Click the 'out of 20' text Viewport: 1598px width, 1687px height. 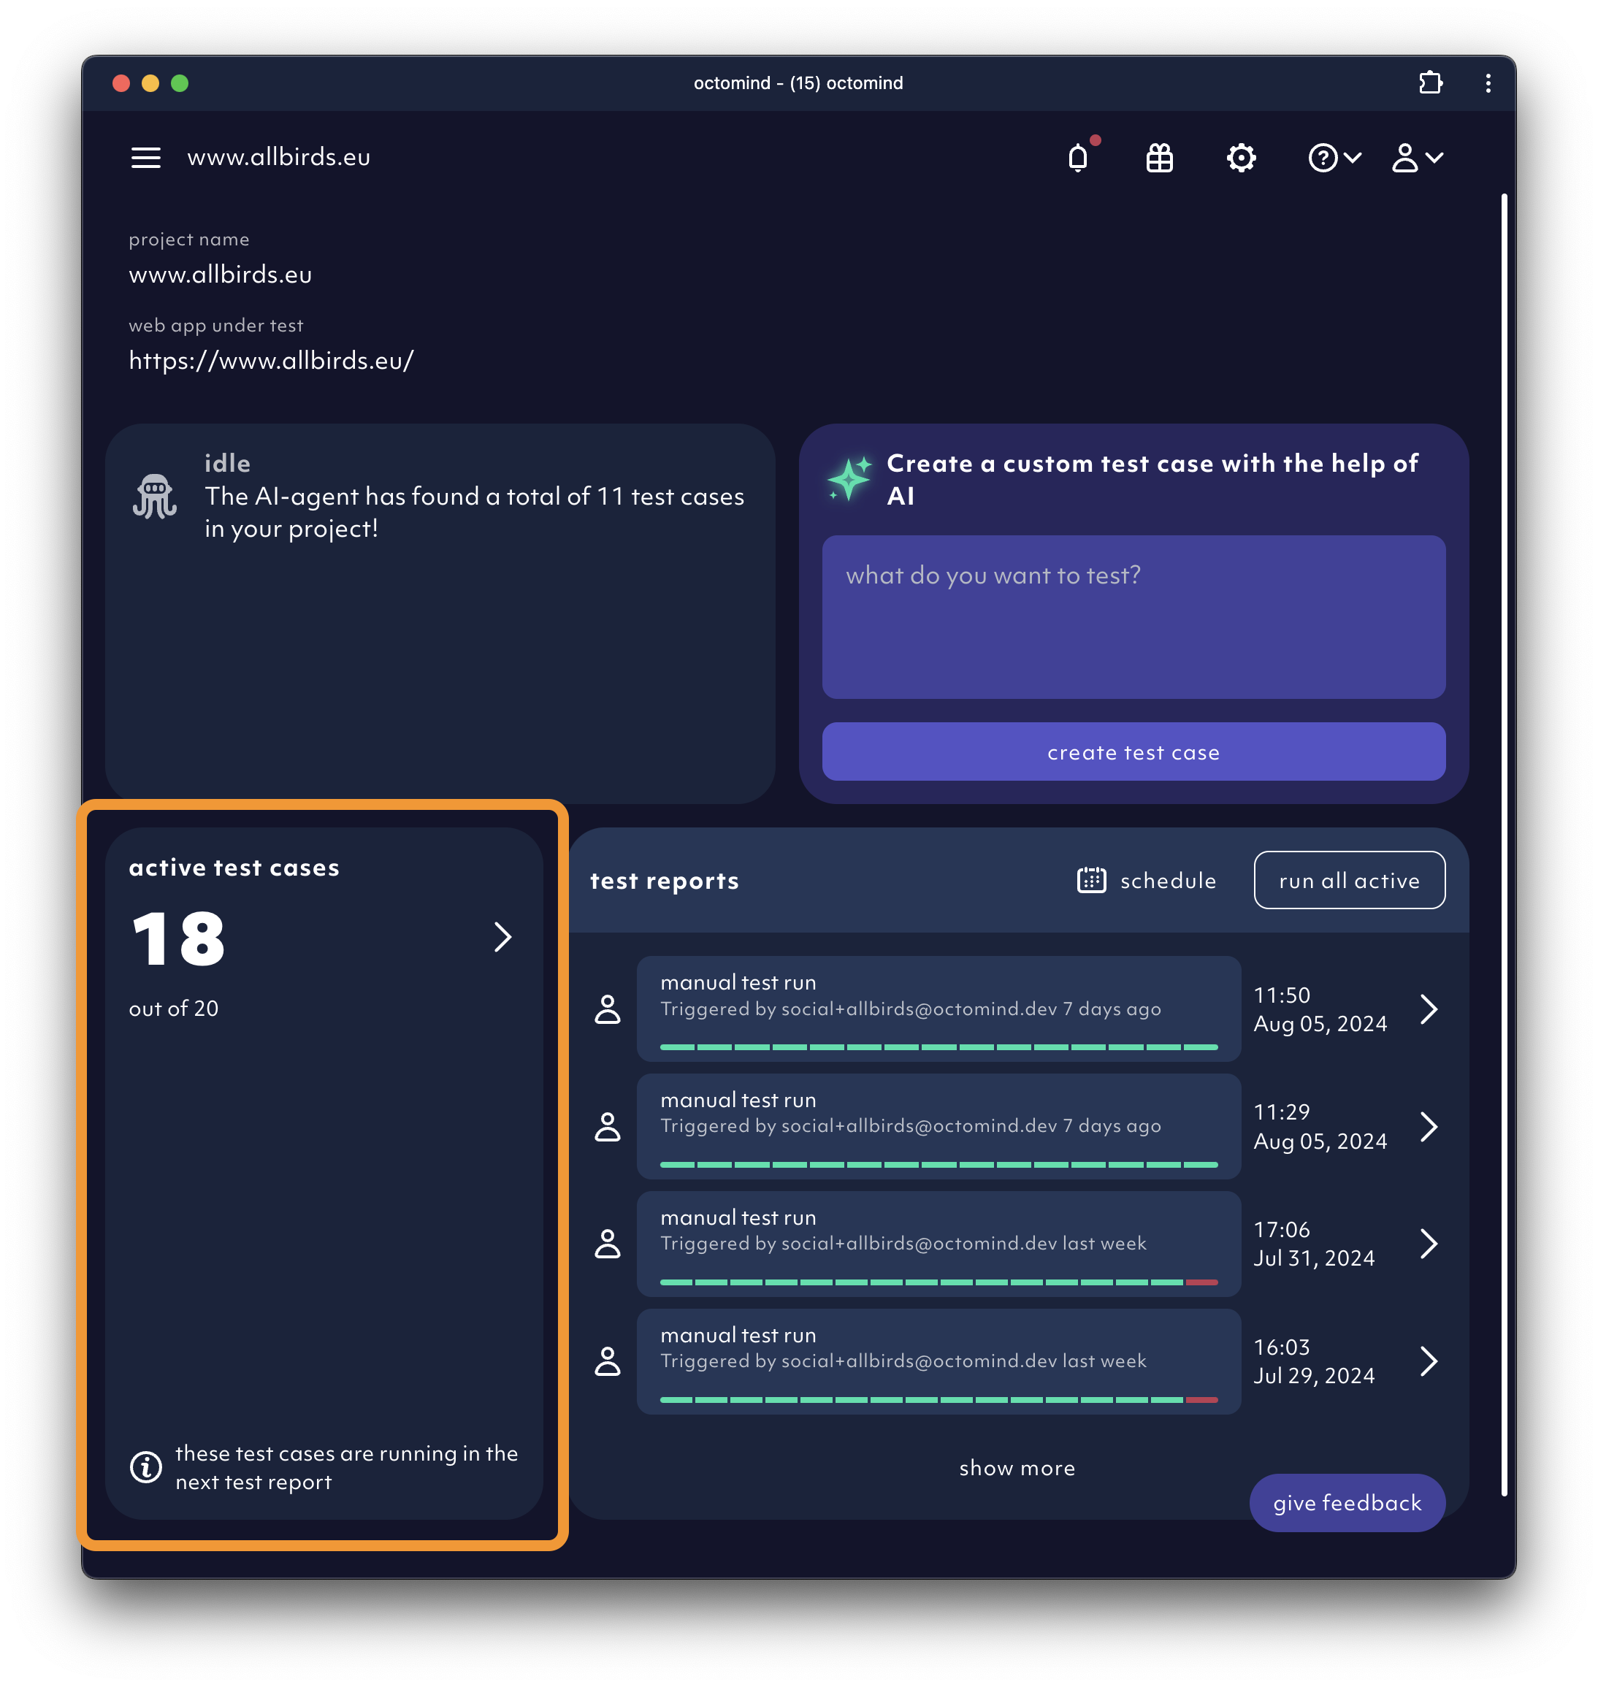pos(174,1009)
